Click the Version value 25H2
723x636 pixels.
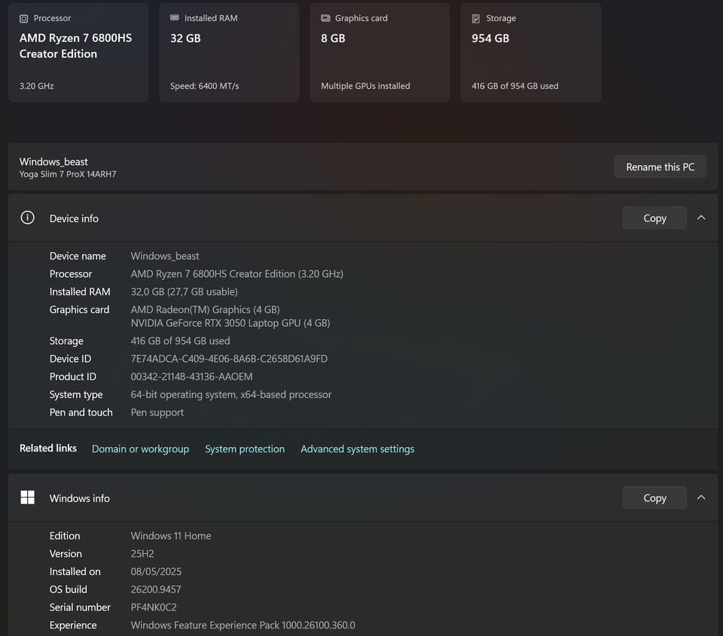click(142, 553)
